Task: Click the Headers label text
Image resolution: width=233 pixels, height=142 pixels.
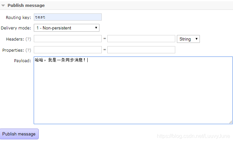Action: point(15,39)
